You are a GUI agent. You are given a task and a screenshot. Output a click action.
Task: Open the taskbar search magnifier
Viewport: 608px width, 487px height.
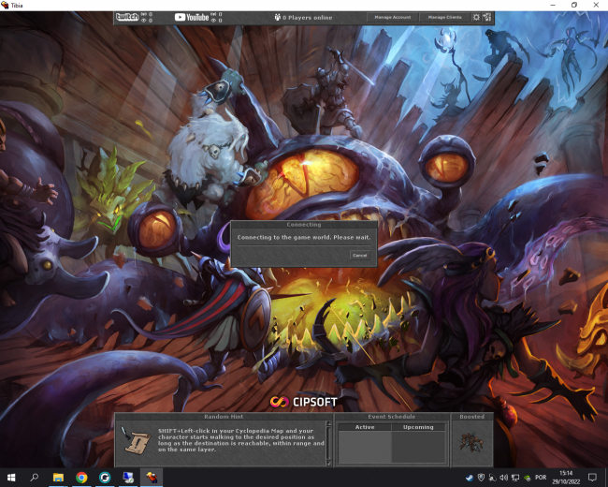click(x=35, y=478)
